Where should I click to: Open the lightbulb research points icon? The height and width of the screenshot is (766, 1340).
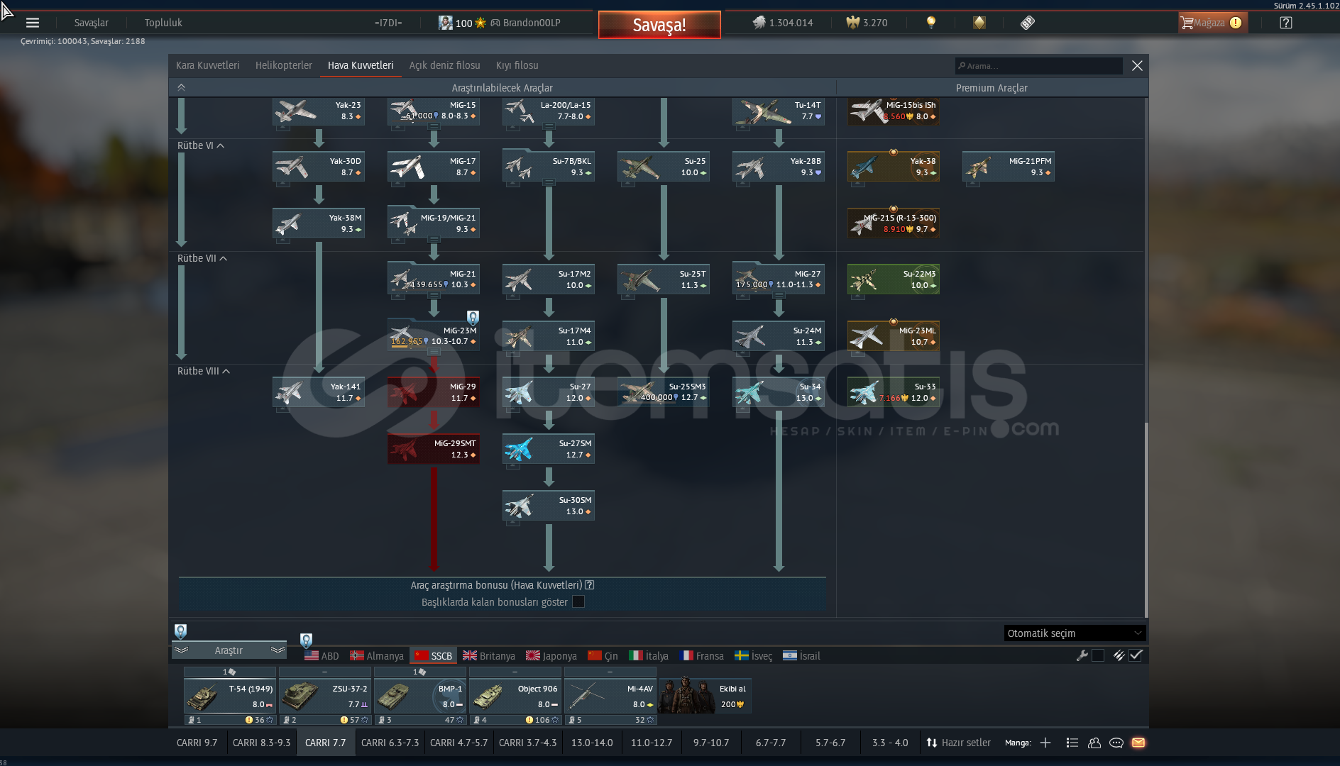point(931,23)
